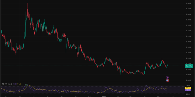195x97 pixels.
Task: Open the US flag economic event marker
Action: 167,80
